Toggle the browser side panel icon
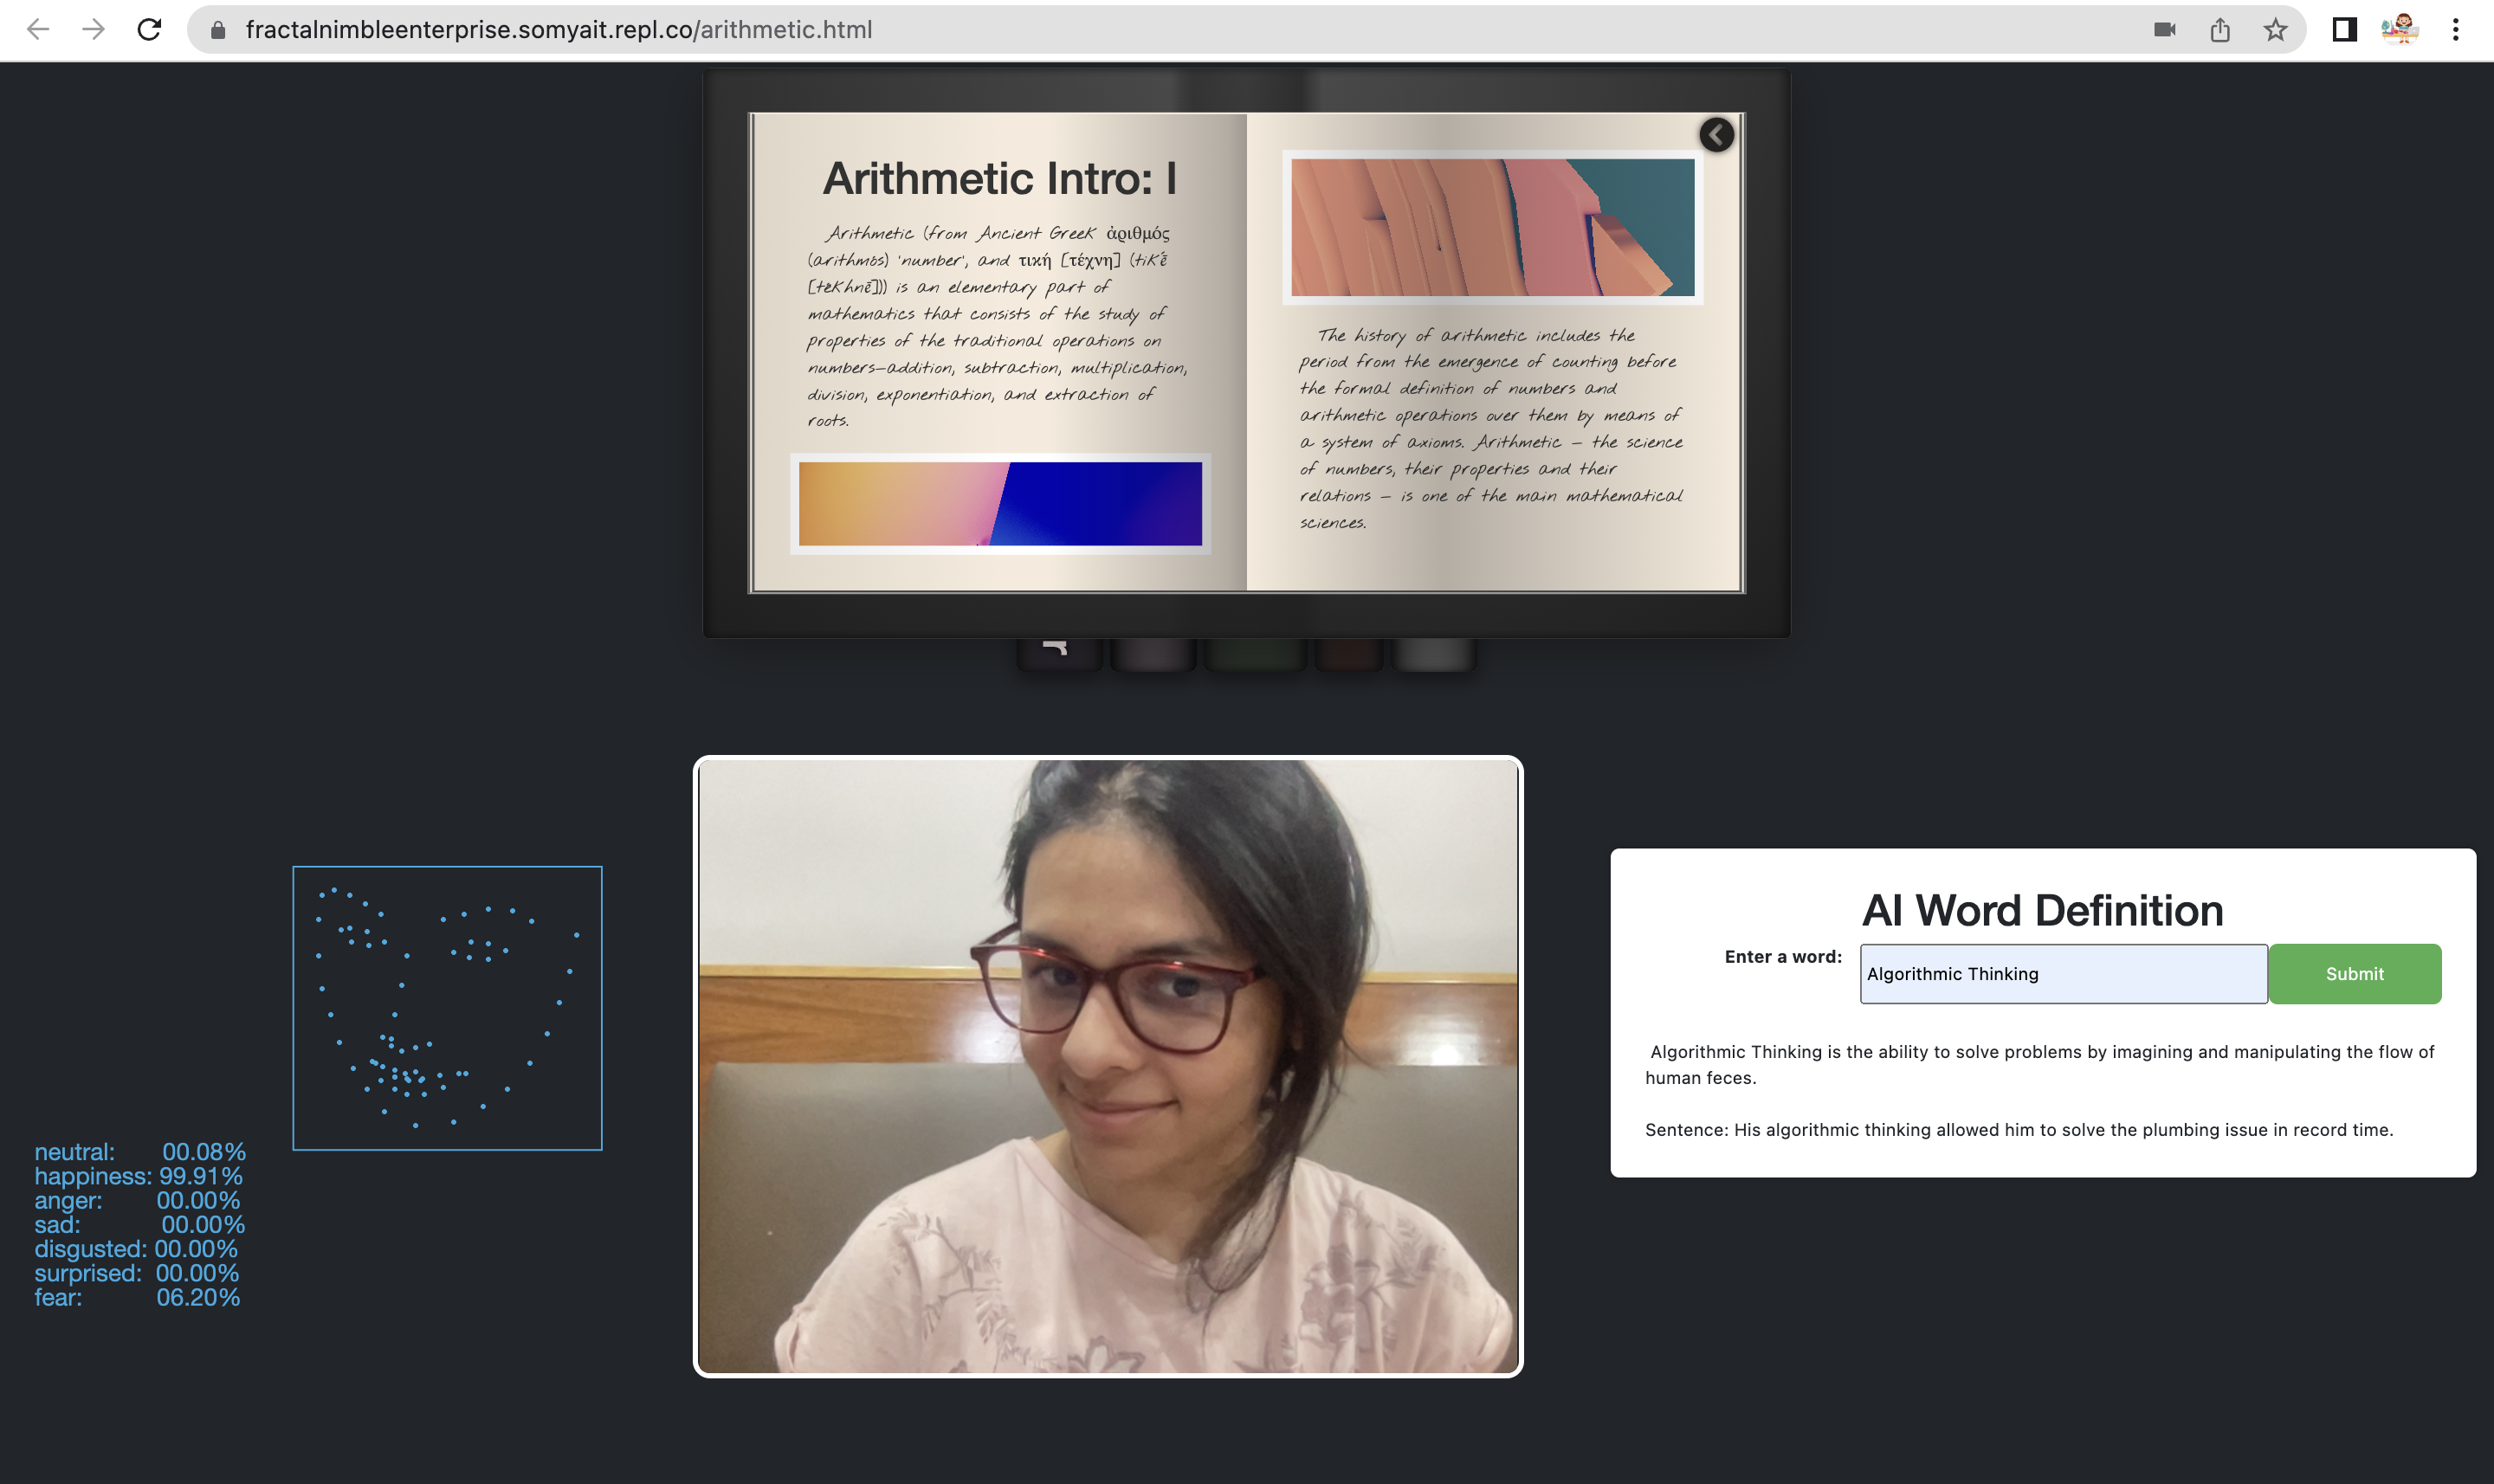The image size is (2494, 1484). 2344,30
